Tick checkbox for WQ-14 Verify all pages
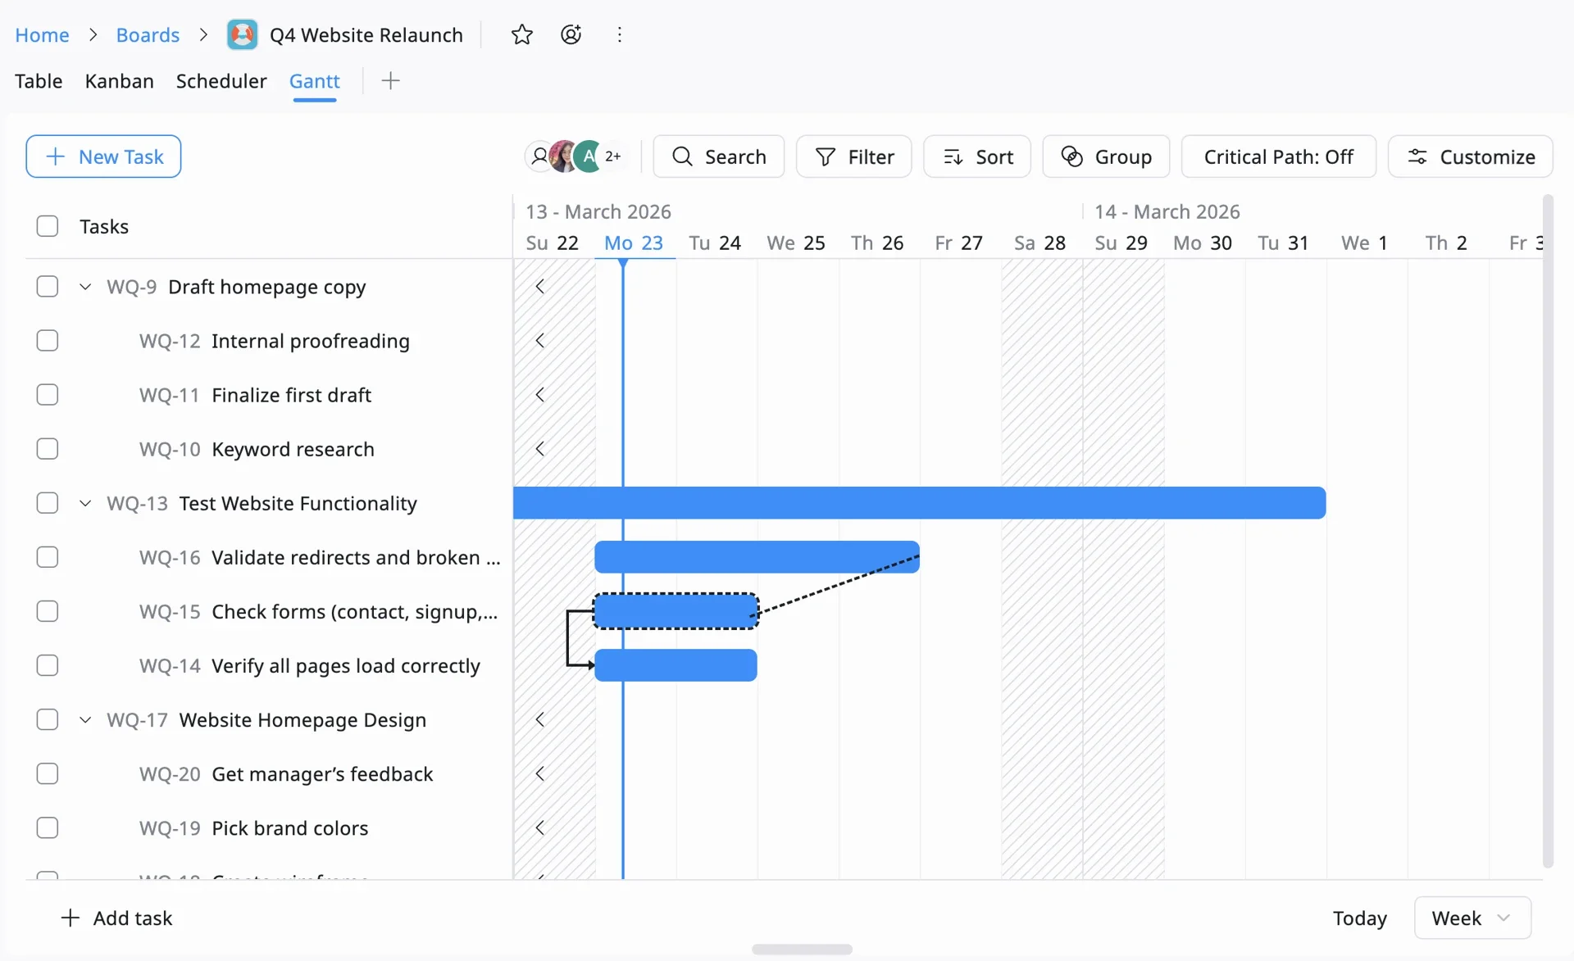 48,665
